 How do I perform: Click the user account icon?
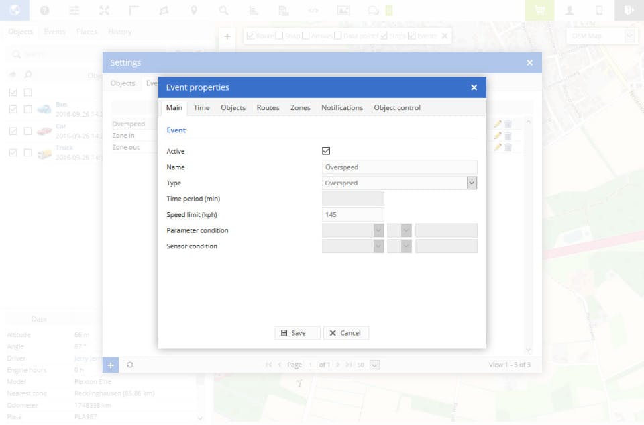tap(570, 10)
